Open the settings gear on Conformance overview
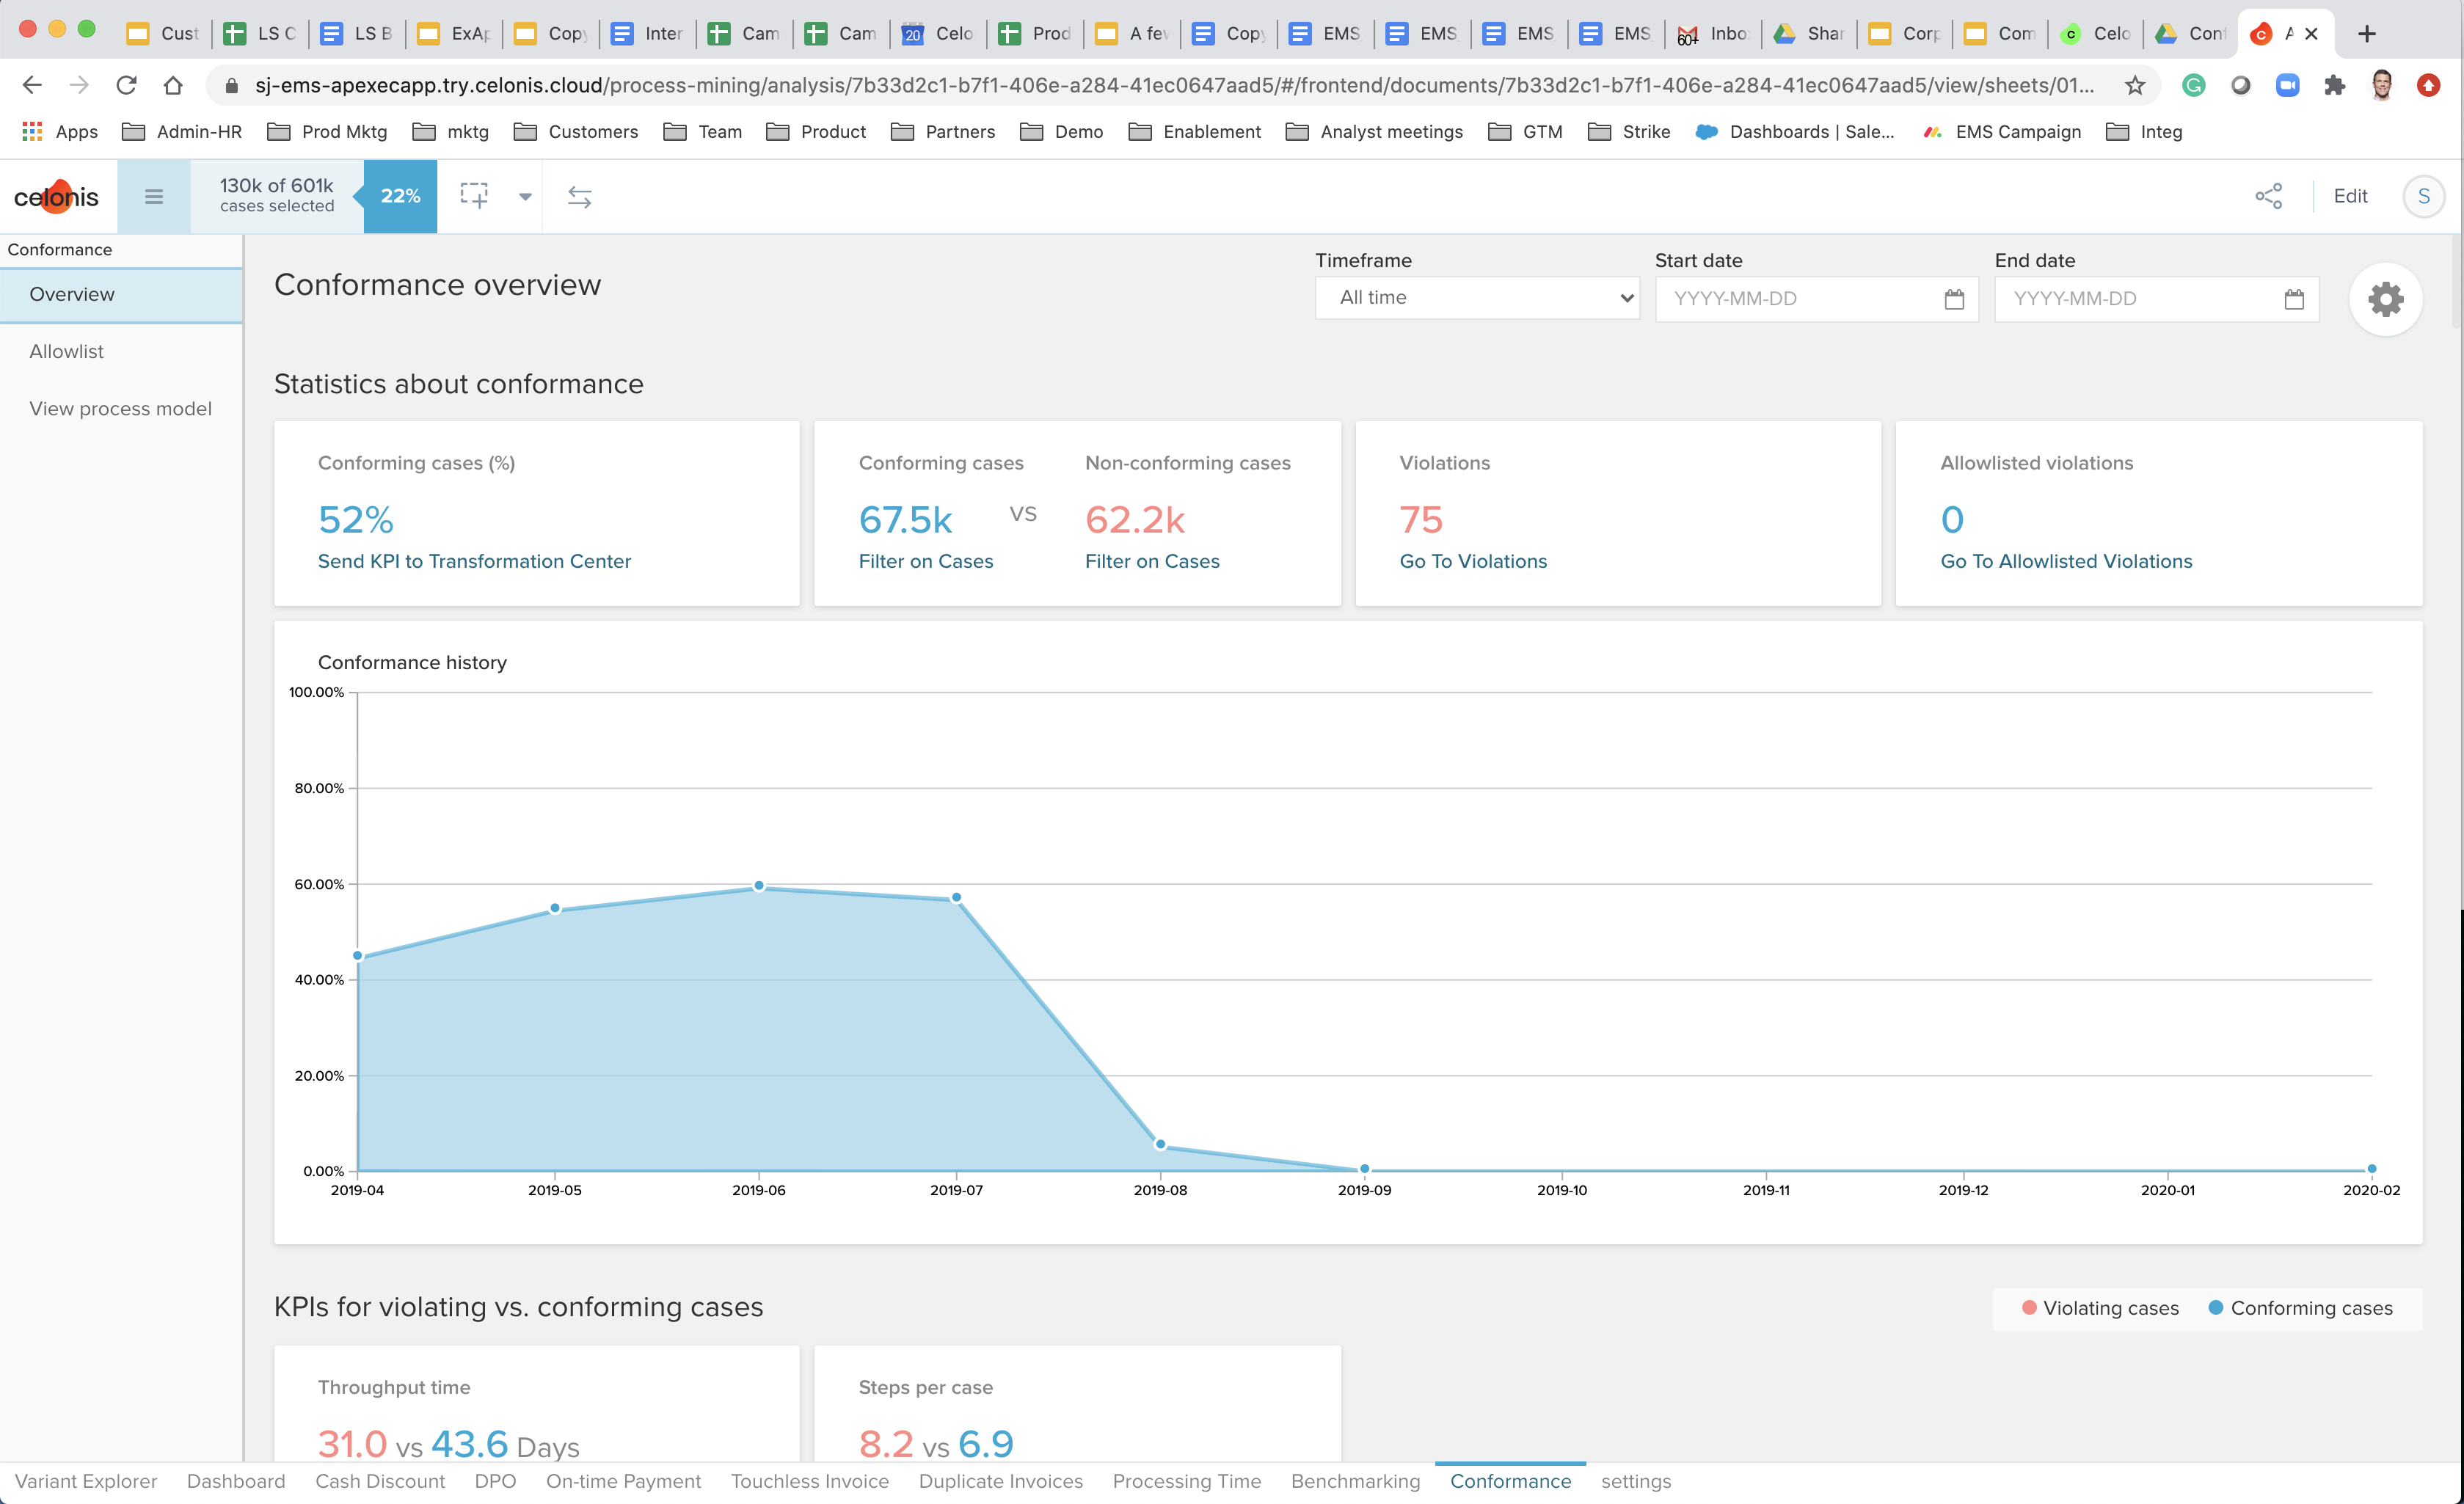Viewport: 2464px width, 1504px height. (2387, 299)
